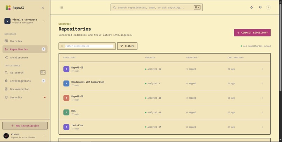Click the Architecture share-node icon
This screenshot has width=282, height=142.
coord(6,57)
